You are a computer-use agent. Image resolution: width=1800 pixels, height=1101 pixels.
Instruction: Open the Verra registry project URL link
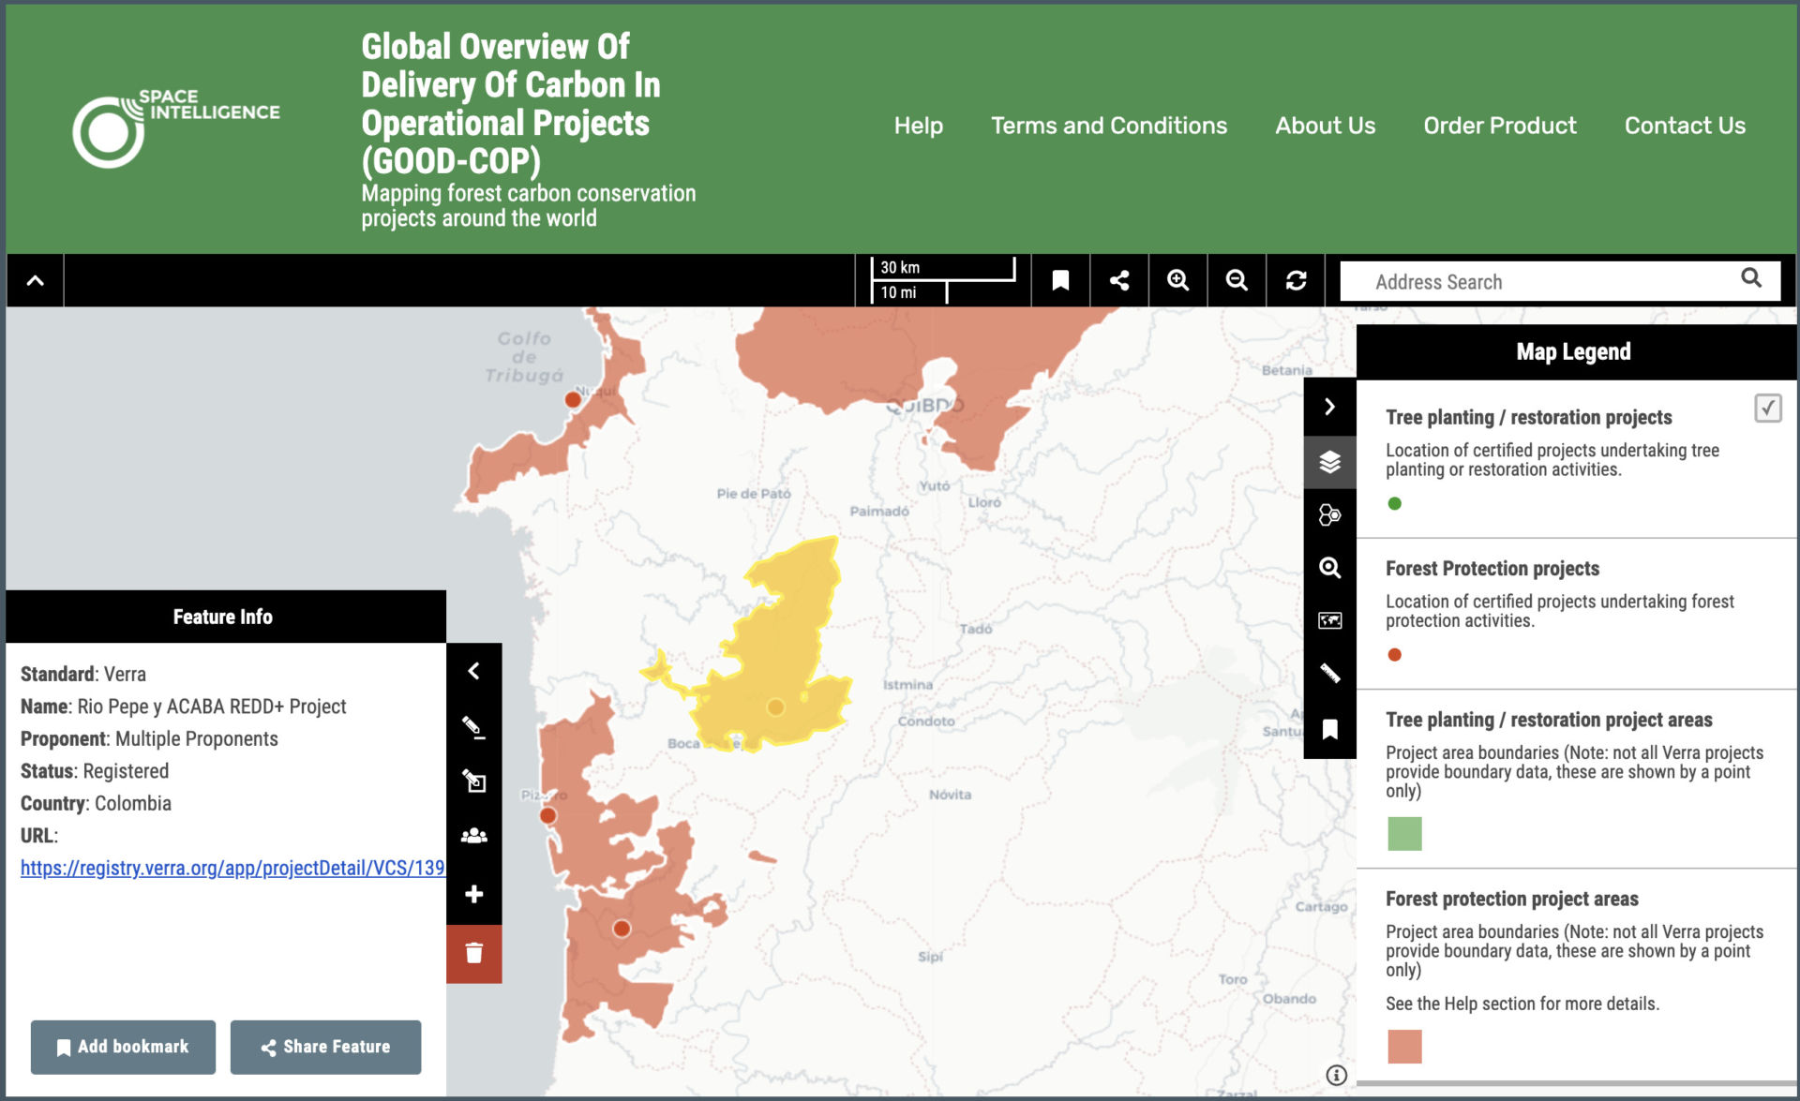coord(232,868)
